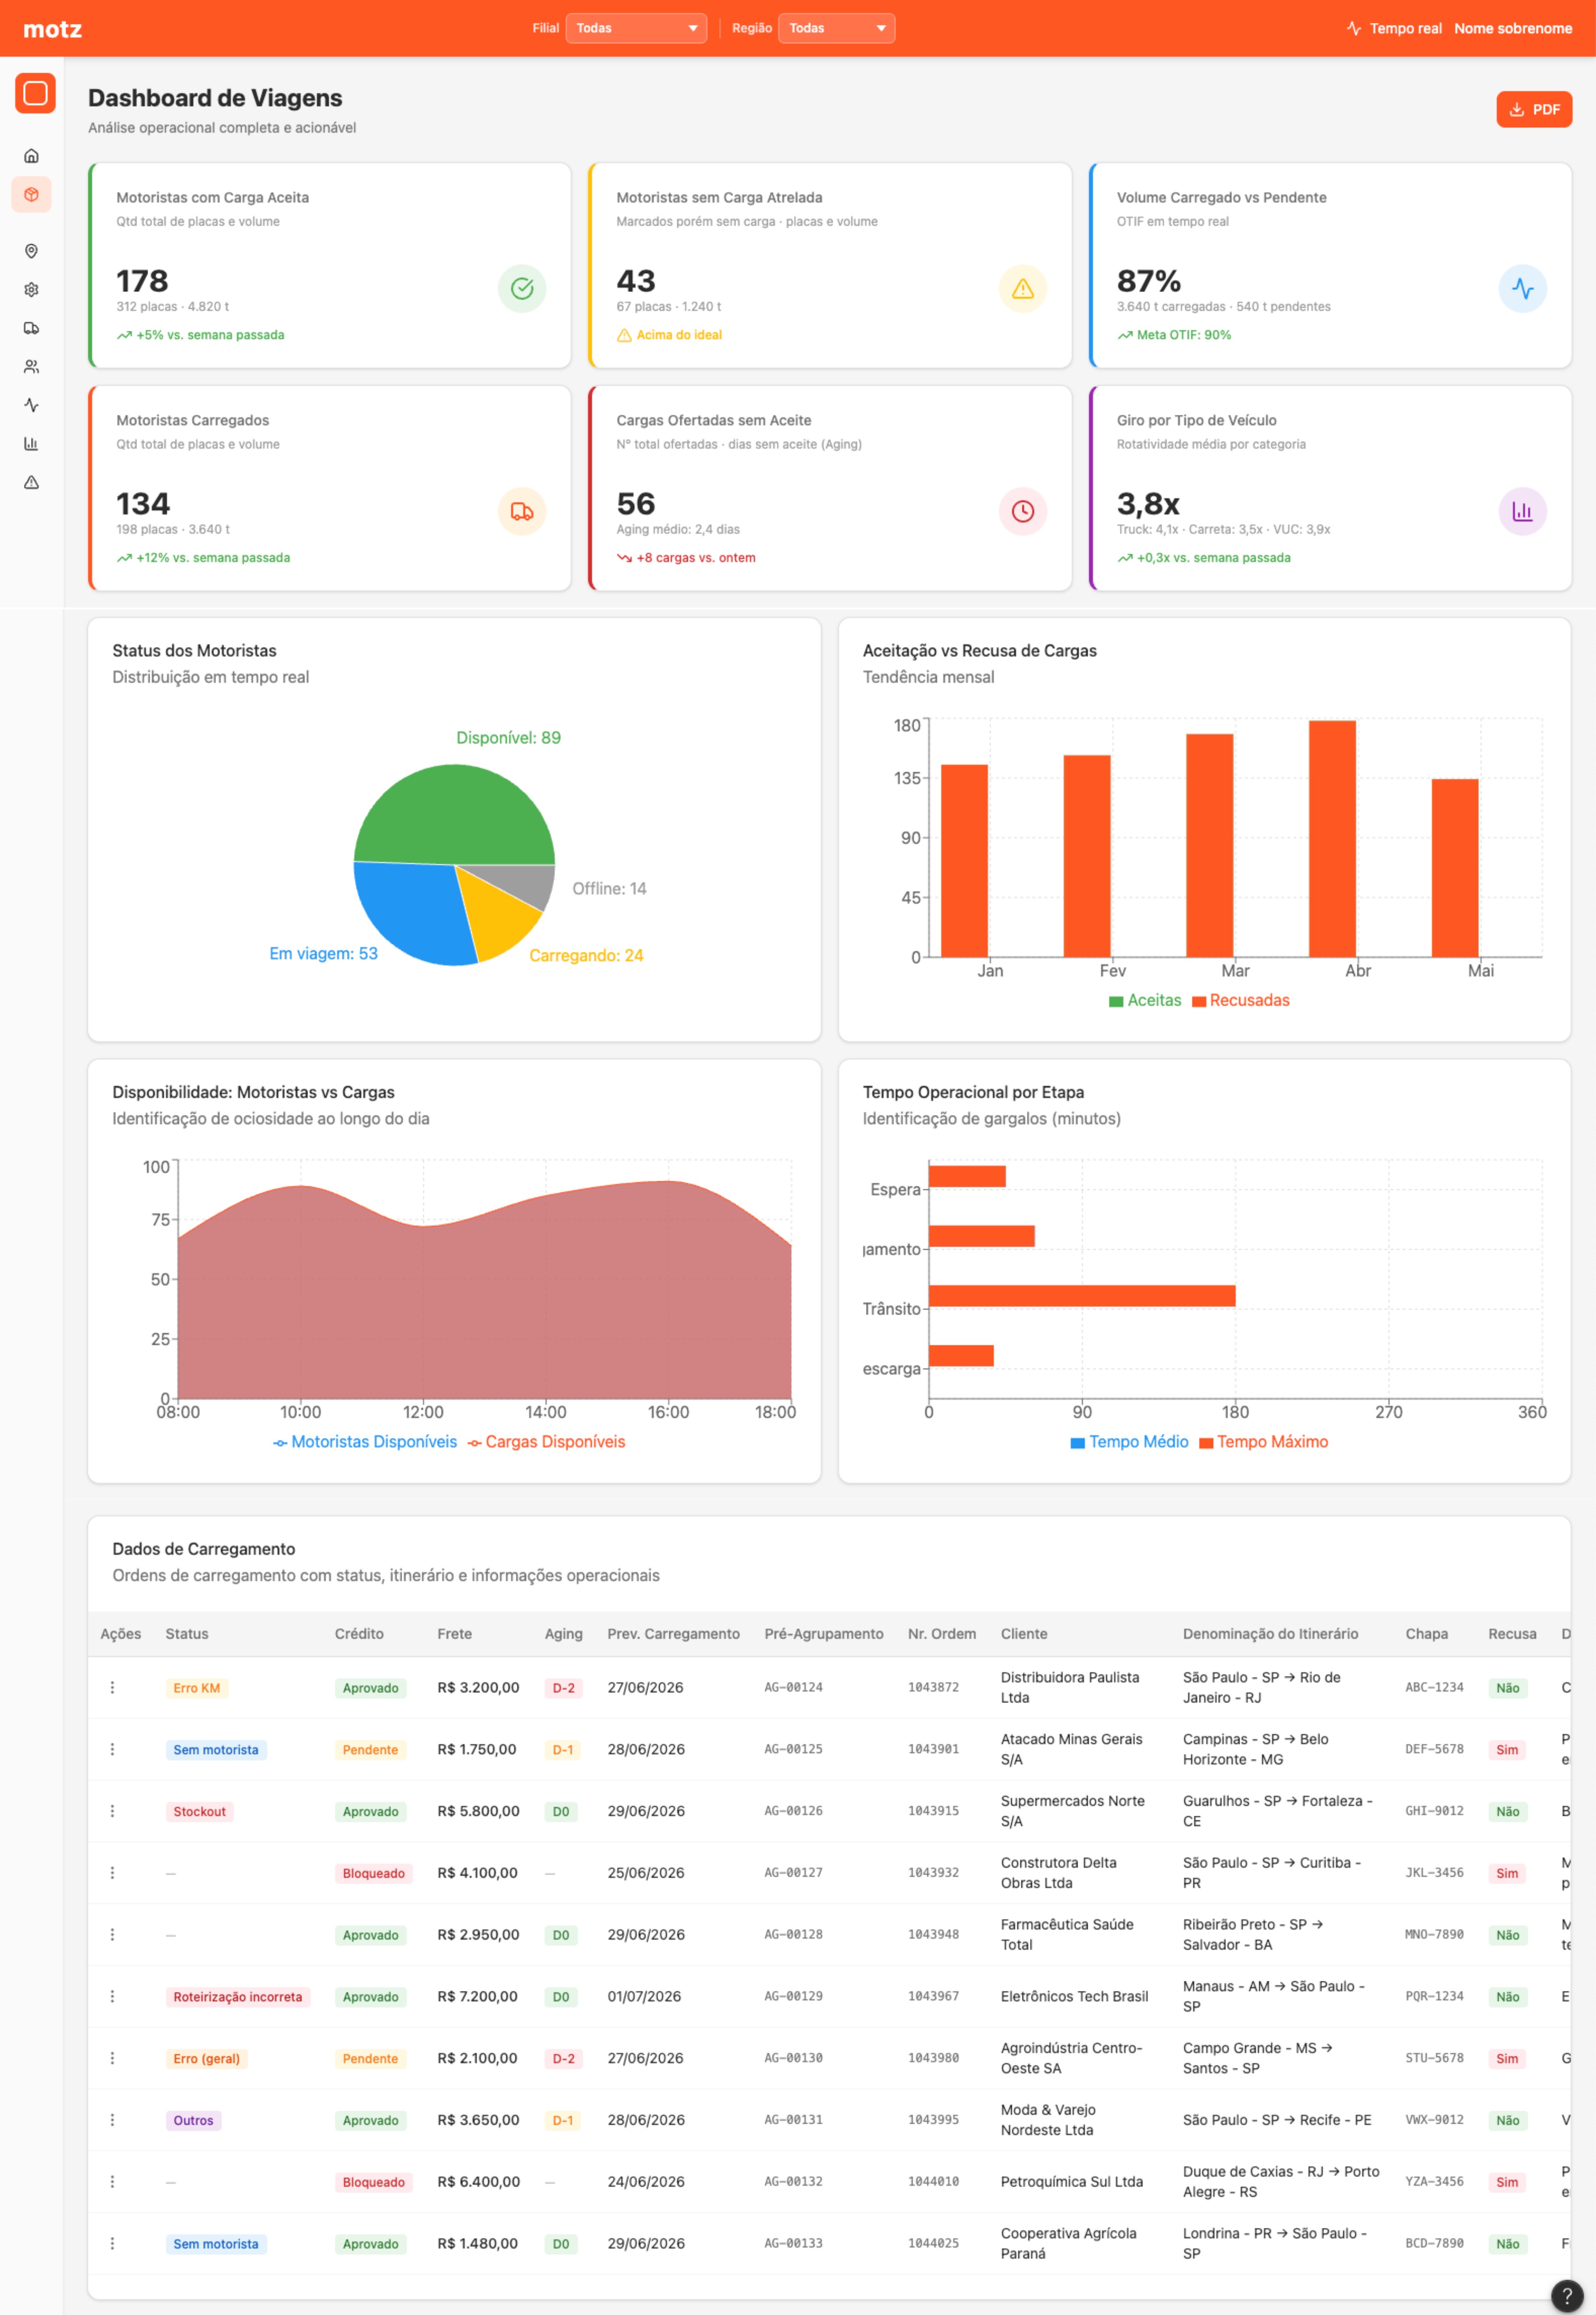This screenshot has width=1596, height=2315.
Task: Toggle Motoristas Disponíveis legend entry
Action: (x=365, y=1441)
